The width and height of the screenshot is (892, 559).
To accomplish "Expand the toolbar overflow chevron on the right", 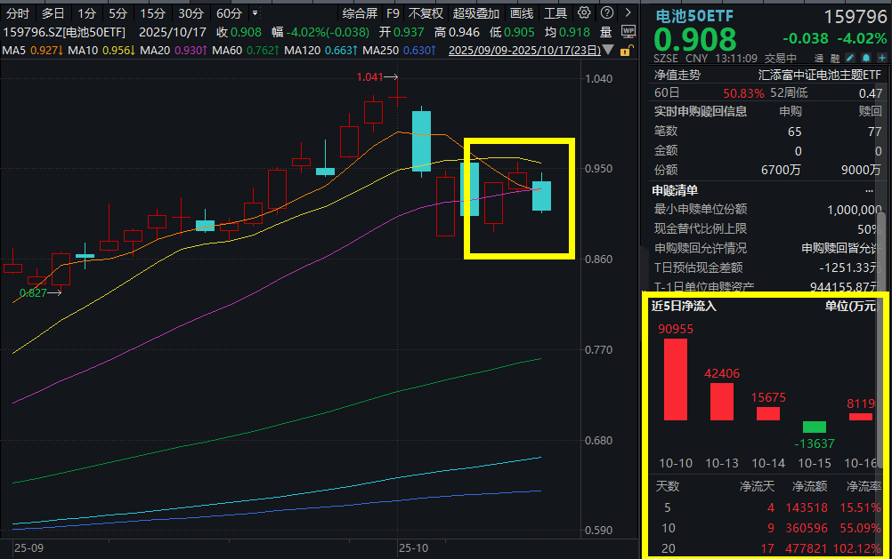I will (628, 13).
